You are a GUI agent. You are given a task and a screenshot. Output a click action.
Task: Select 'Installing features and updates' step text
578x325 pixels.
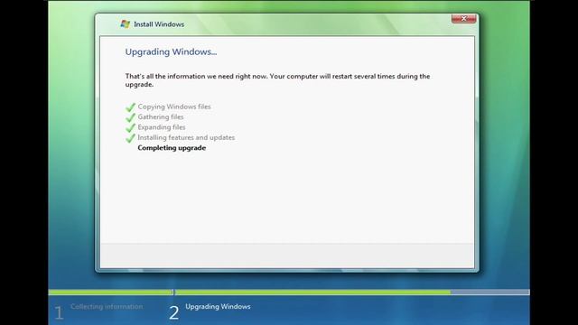click(186, 137)
